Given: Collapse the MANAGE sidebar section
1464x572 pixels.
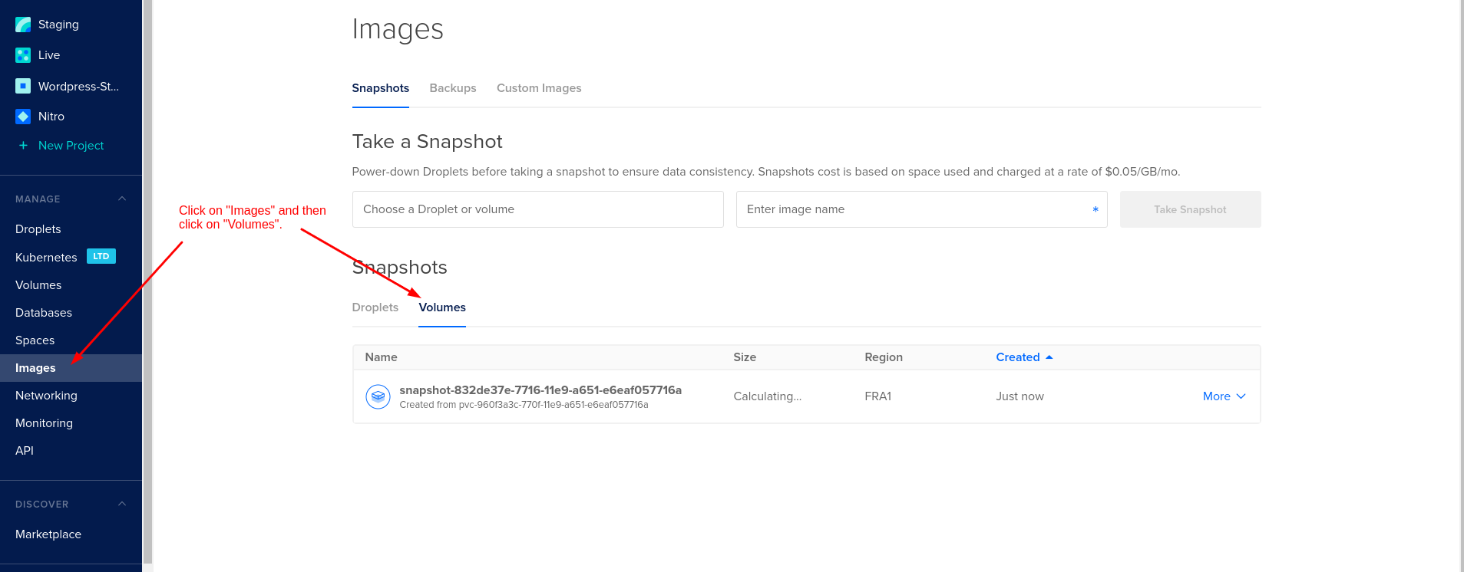Looking at the screenshot, I should coord(122,199).
